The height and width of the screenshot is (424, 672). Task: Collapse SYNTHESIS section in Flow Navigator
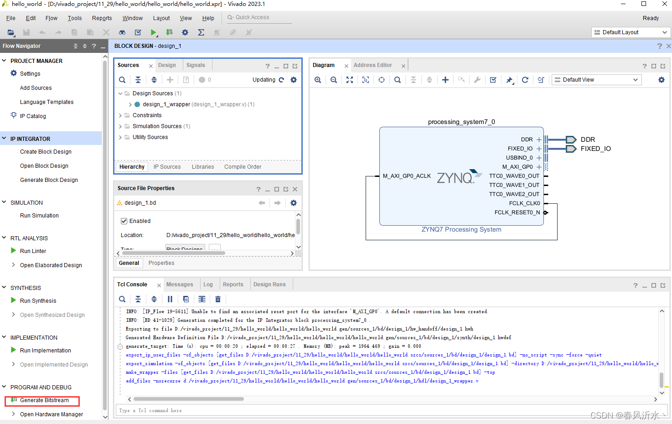tap(4, 288)
